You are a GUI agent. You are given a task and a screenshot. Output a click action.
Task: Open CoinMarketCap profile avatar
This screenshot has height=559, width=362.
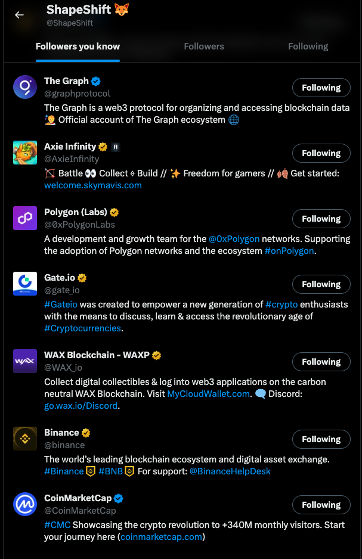[25, 504]
